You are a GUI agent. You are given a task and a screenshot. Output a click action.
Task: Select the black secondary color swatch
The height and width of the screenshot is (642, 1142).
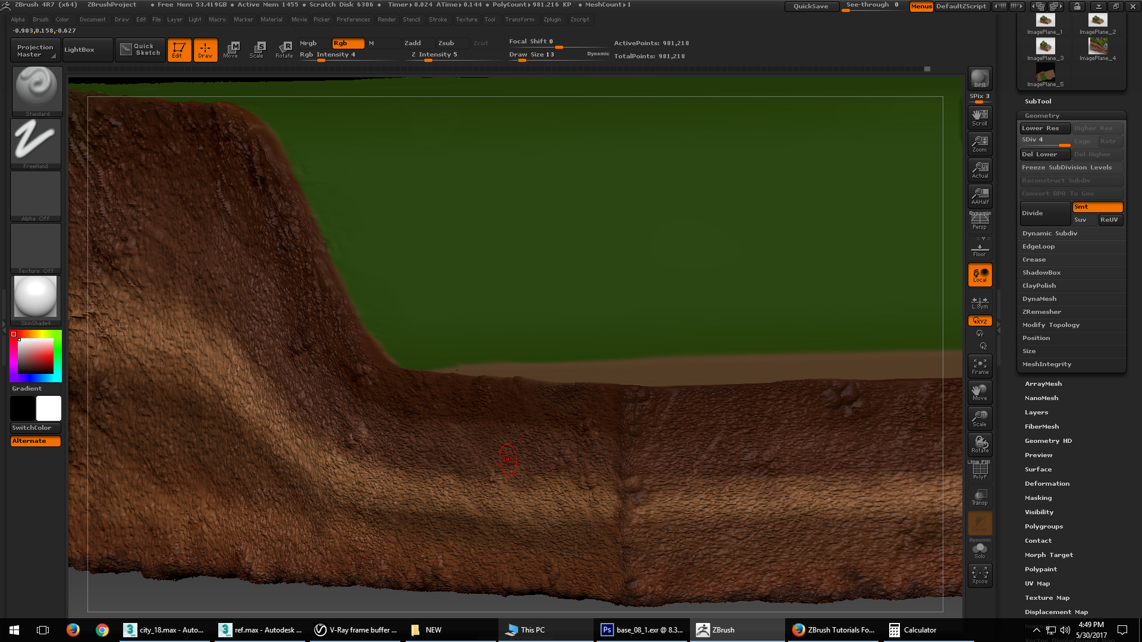click(x=23, y=408)
